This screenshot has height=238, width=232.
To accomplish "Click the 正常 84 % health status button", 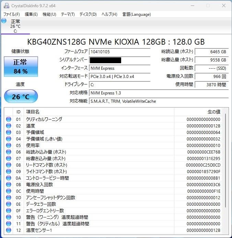I will point(21,67).
